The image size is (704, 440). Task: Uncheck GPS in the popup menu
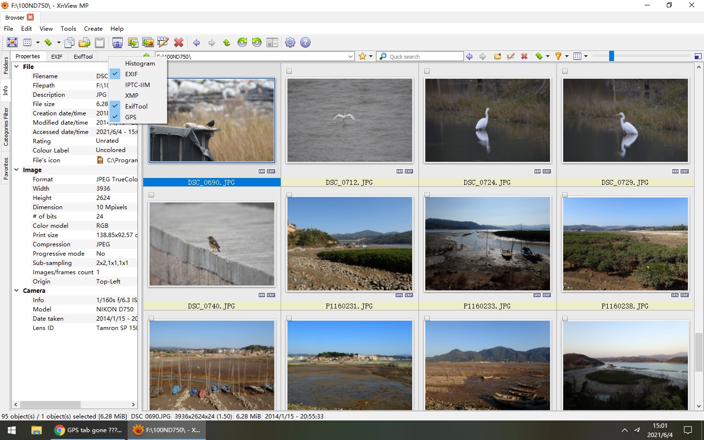coord(131,117)
